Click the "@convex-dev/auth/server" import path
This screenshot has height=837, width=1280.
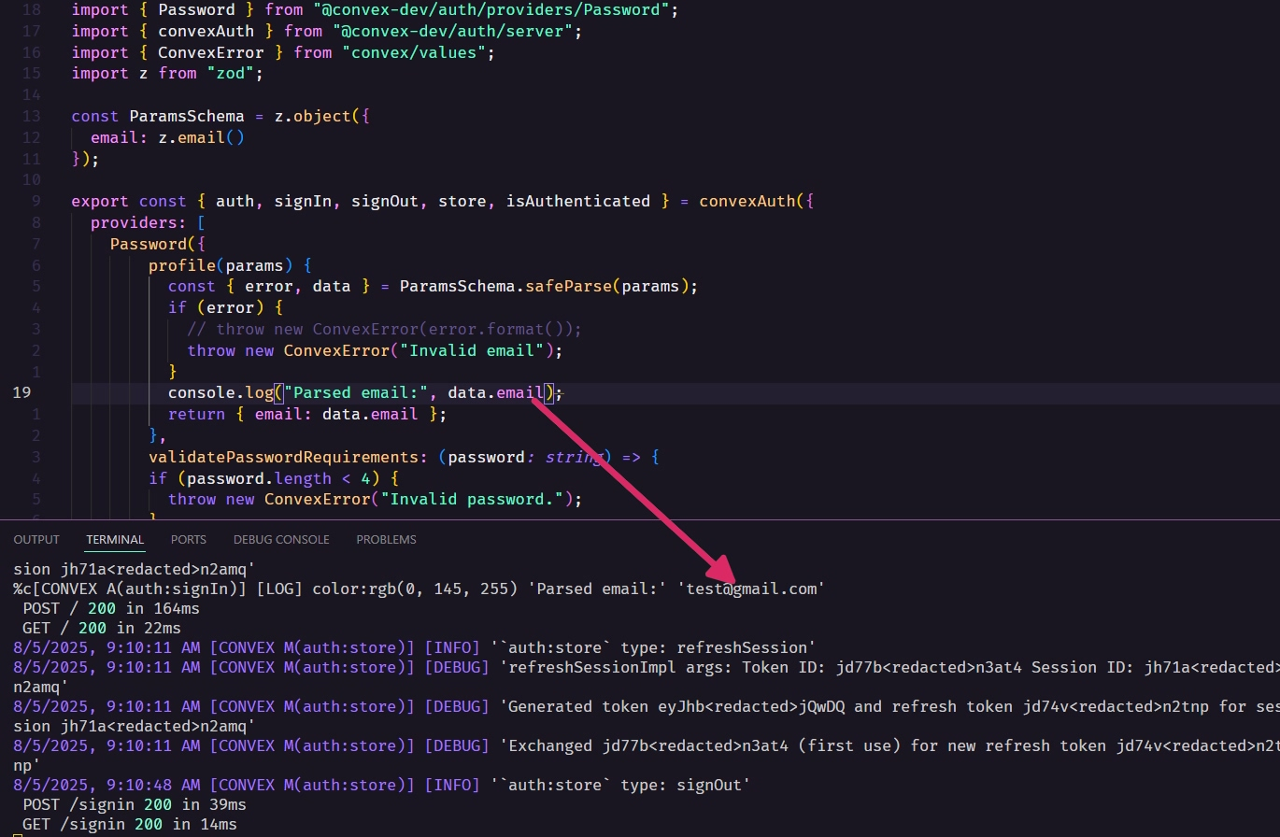point(452,32)
